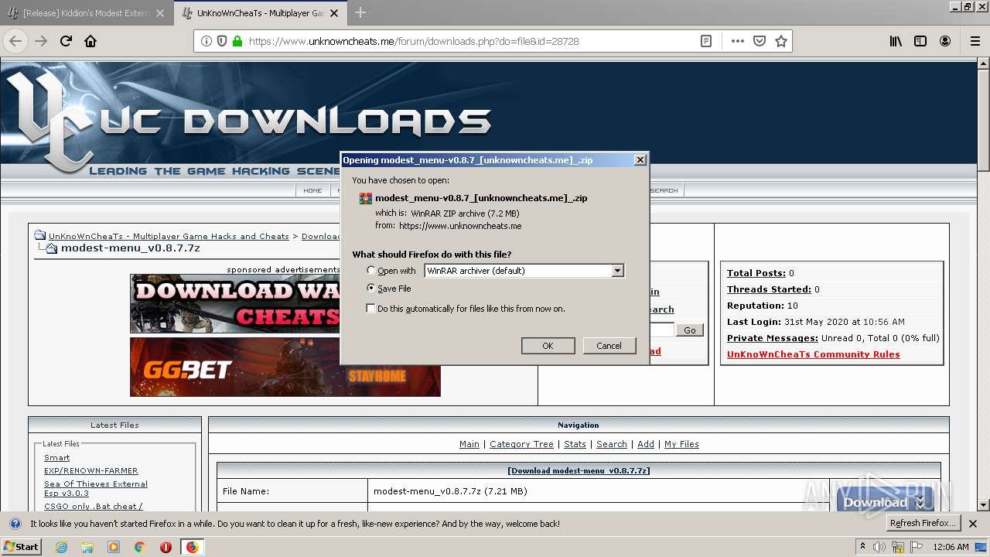Select the Open with radio option
Image resolution: width=990 pixels, height=557 pixels.
[371, 271]
